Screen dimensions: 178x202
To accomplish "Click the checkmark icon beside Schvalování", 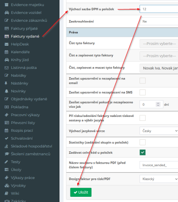I will coord(7,138).
